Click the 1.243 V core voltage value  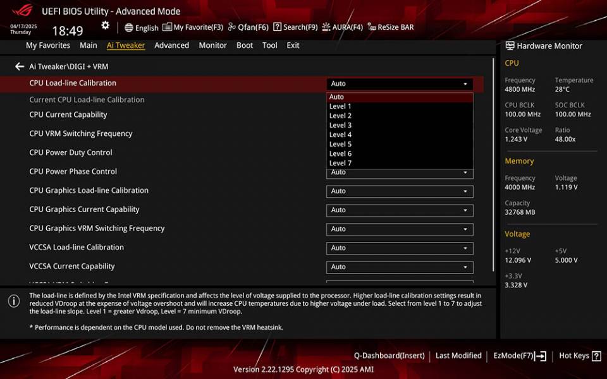516,139
